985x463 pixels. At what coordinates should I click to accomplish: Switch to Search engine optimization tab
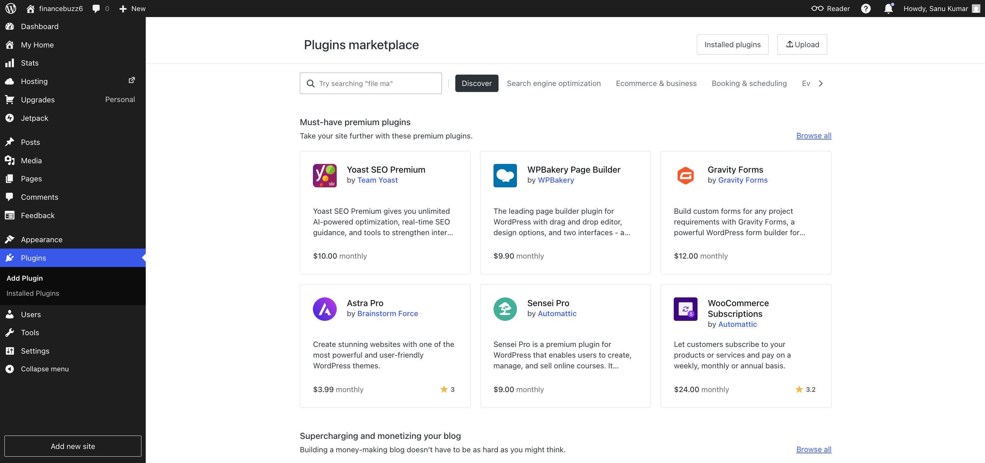(x=553, y=83)
